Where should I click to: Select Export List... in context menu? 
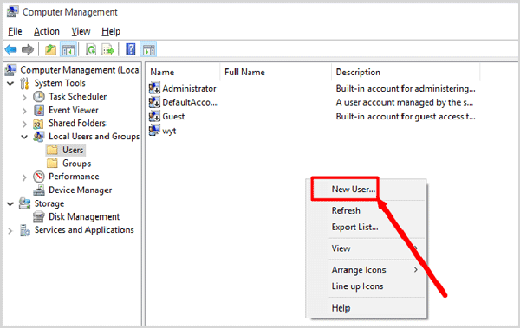point(354,228)
